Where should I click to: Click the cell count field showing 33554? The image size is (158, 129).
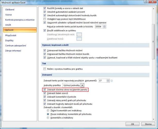(99, 27)
